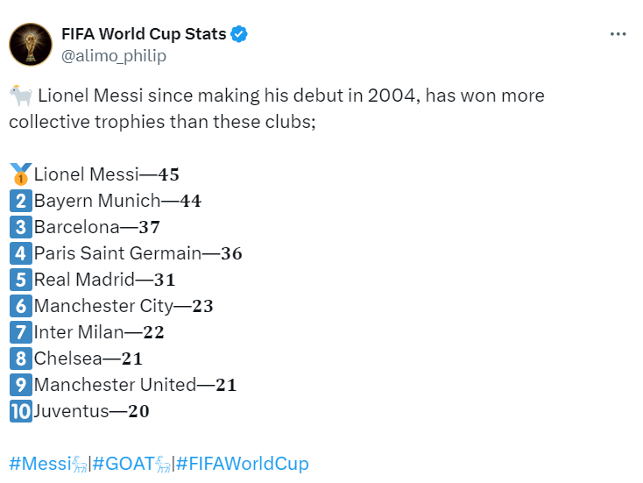Screen dimensions: 643x483
Task: Click the number 10 emoji beside Juventus
Action: [x=20, y=411]
